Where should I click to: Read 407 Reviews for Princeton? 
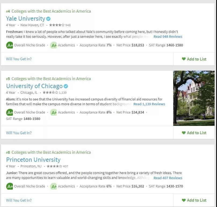pos(168,178)
